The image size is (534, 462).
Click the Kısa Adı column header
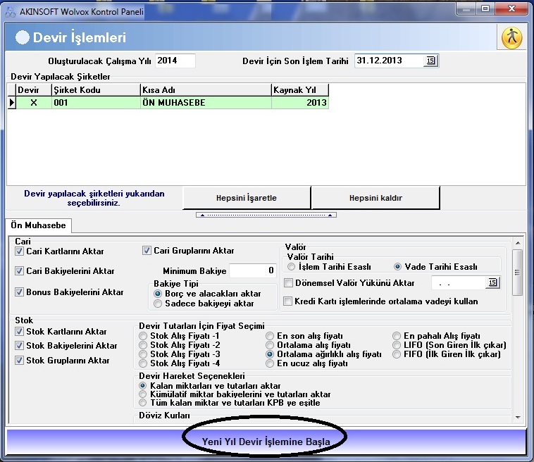pos(206,90)
